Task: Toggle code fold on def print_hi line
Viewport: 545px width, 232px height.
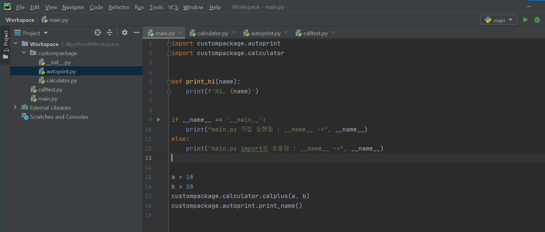Action: (169, 82)
